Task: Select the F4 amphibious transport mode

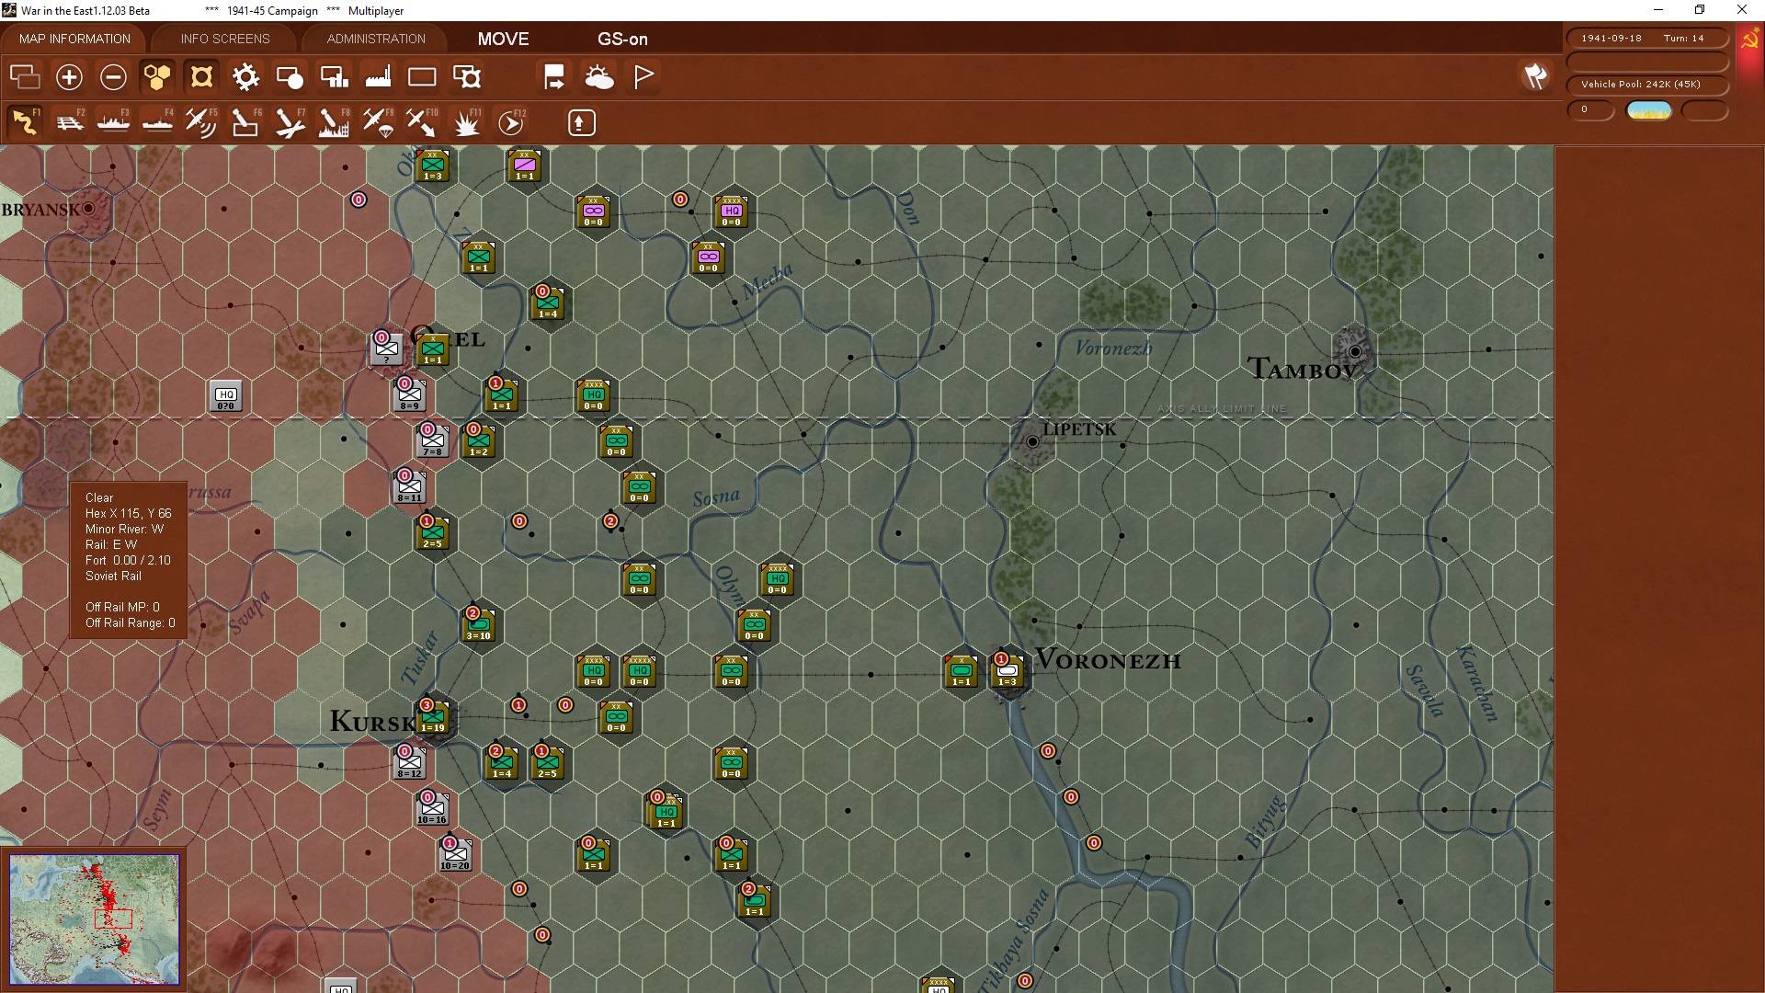Action: [157, 122]
